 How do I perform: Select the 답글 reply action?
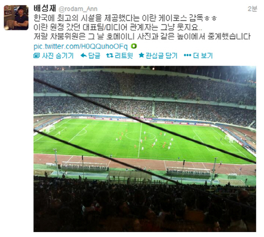[x=94, y=55]
